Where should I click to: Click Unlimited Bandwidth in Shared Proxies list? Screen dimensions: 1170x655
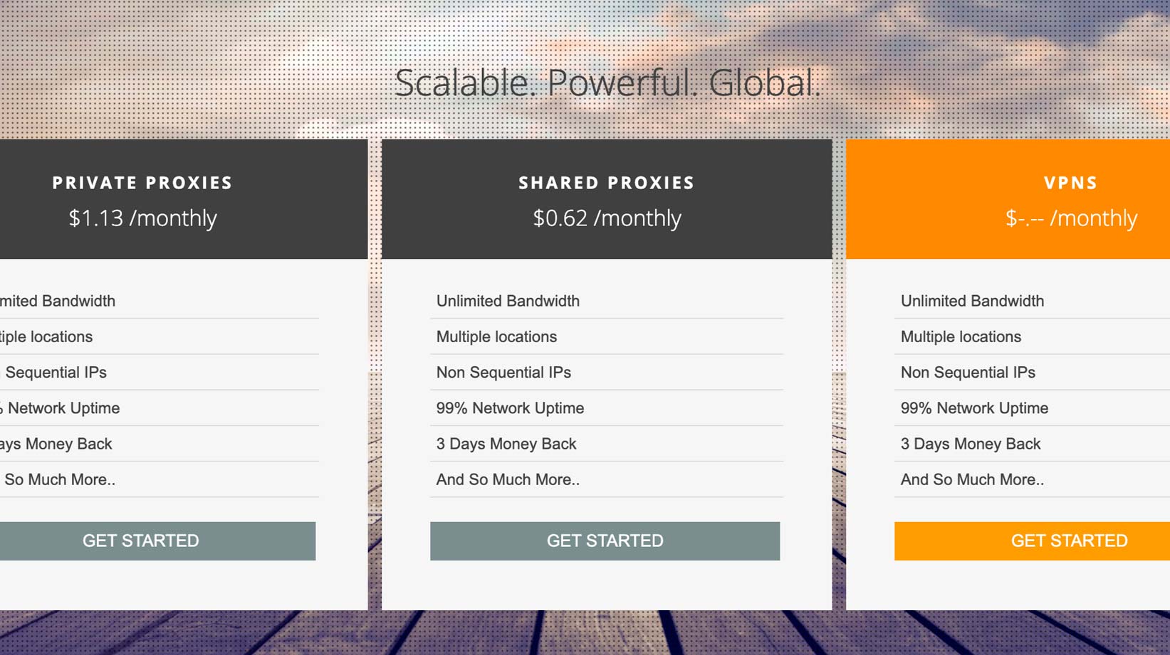[x=508, y=301]
